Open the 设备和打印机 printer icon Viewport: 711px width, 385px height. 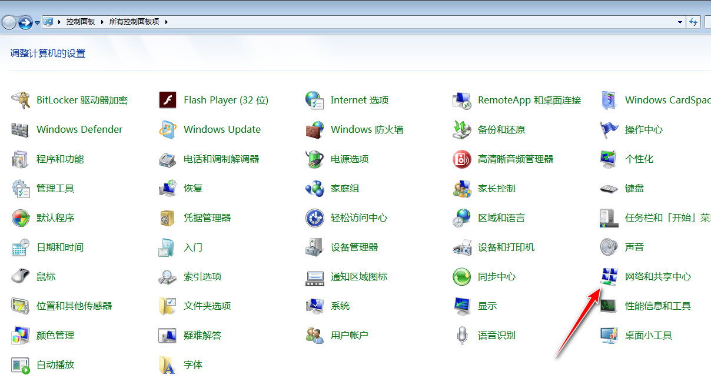coord(462,247)
